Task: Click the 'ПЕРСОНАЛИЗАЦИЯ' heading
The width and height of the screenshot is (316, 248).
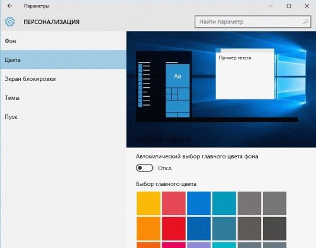Action: coord(51,22)
